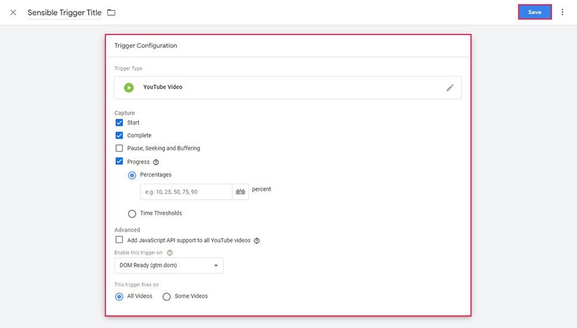The image size is (577, 328).
Task: Open help icon next to Enable this trigger on
Action: 170,253
